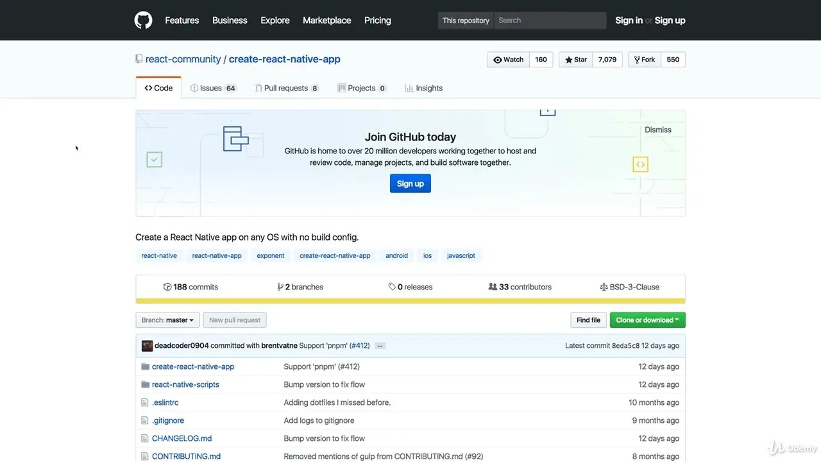Click the contributors people icon
821x462 pixels.
[493, 287]
